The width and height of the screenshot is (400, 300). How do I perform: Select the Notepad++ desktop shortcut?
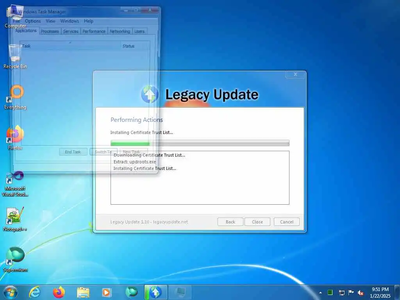(15, 219)
